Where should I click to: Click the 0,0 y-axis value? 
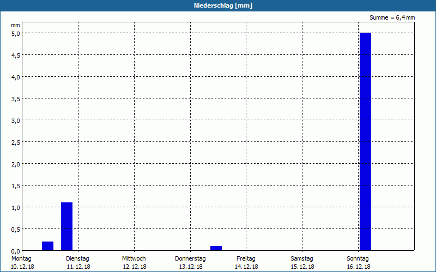click(16, 251)
